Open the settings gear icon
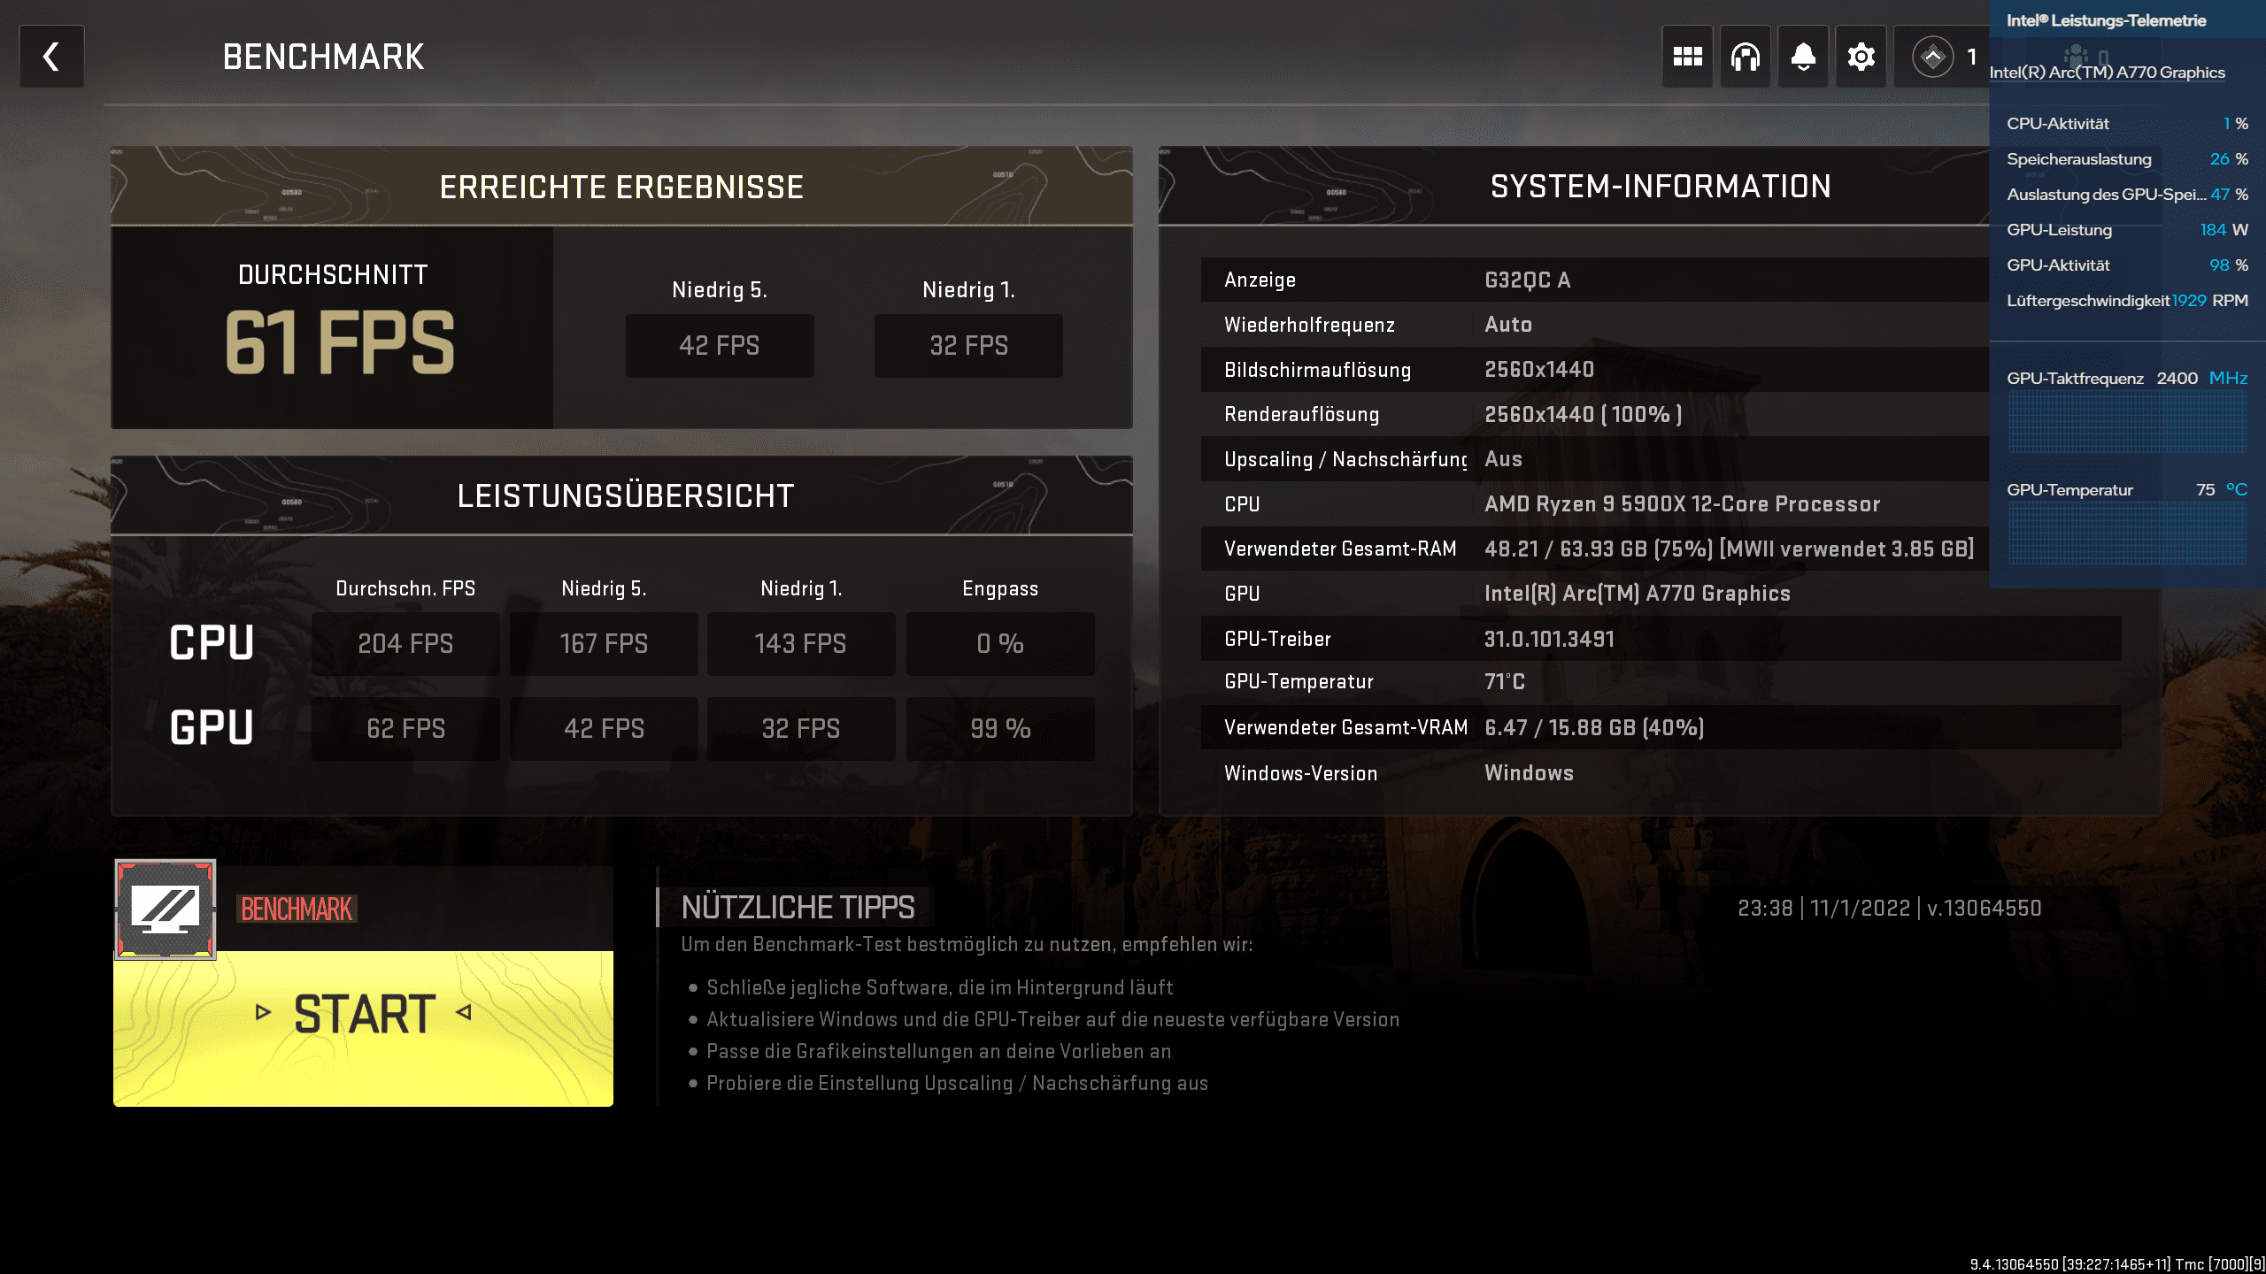This screenshot has height=1274, width=2266. pyautogui.click(x=1861, y=56)
